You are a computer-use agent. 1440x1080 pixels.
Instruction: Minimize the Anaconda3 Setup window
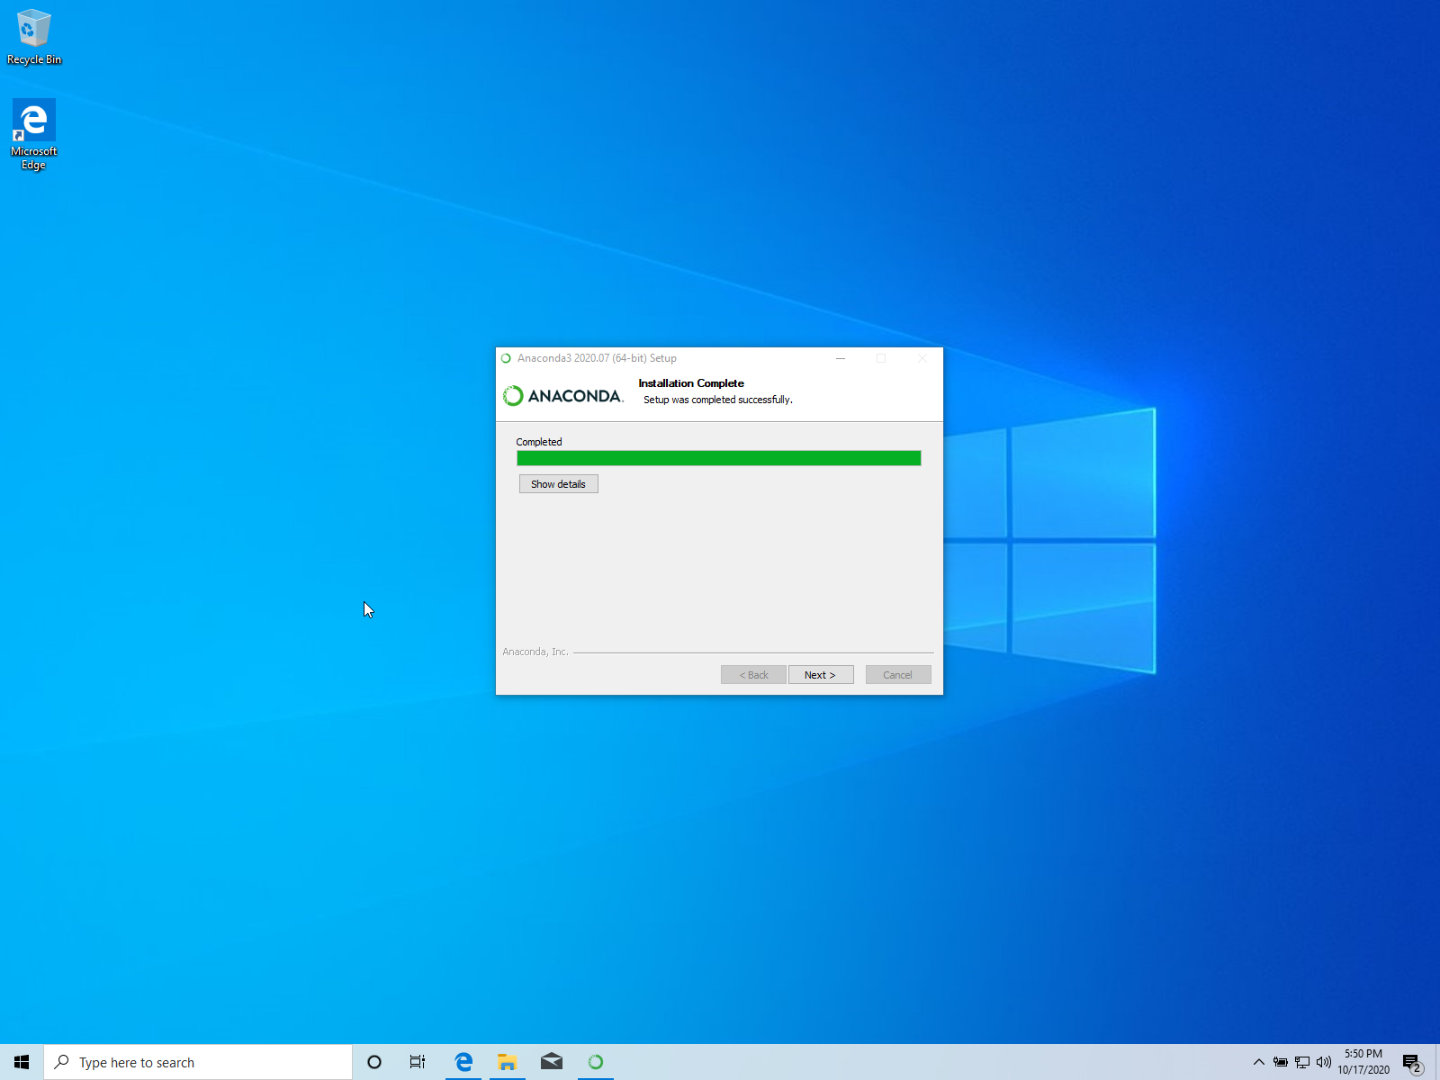tap(841, 358)
